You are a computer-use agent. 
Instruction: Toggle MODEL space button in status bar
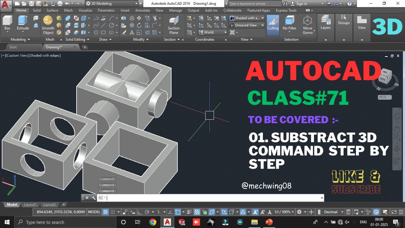point(94,212)
